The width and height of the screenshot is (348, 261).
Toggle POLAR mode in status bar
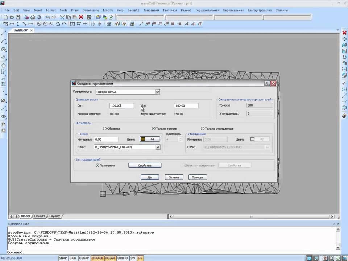[110, 258]
